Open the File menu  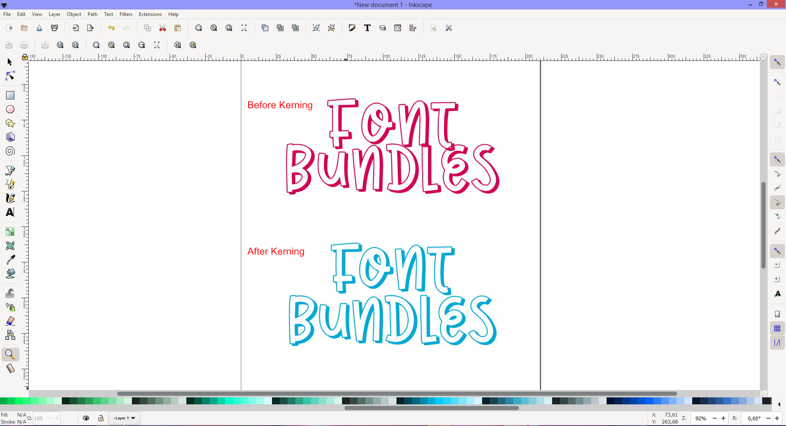click(x=7, y=14)
